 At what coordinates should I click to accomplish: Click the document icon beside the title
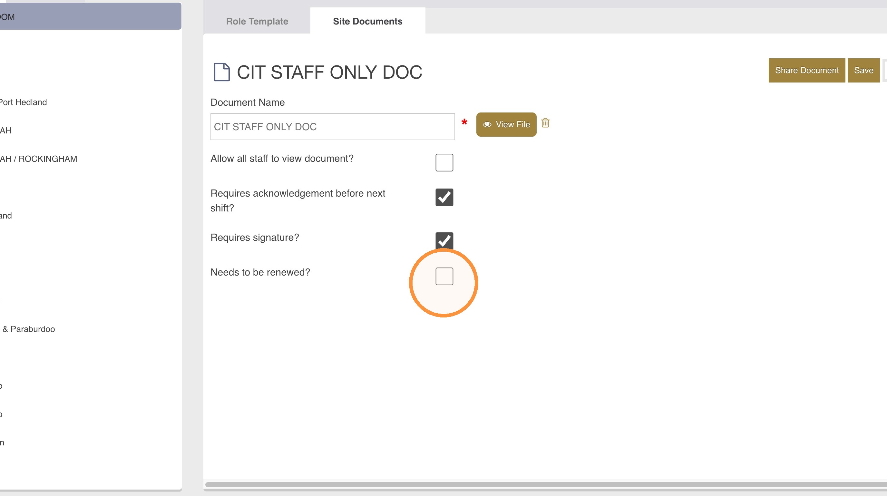coord(222,72)
